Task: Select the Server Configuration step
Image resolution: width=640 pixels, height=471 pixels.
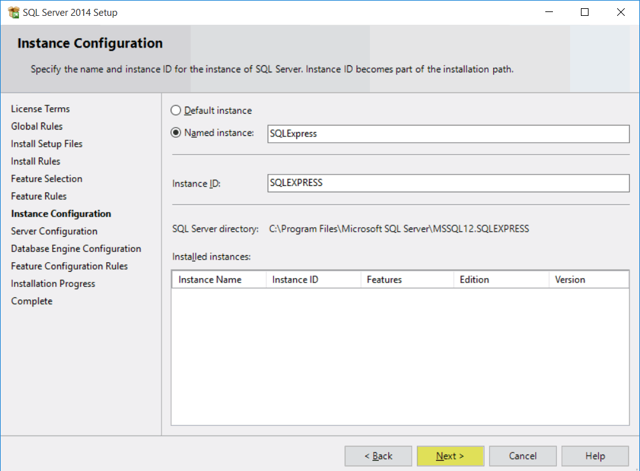Action: click(x=54, y=231)
